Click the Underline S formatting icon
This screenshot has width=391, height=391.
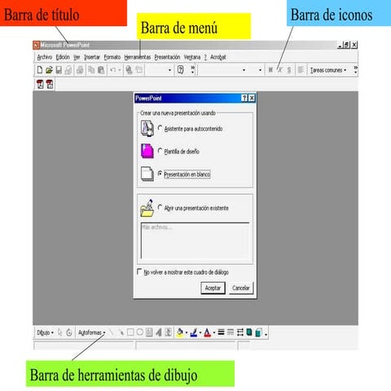coord(289,70)
